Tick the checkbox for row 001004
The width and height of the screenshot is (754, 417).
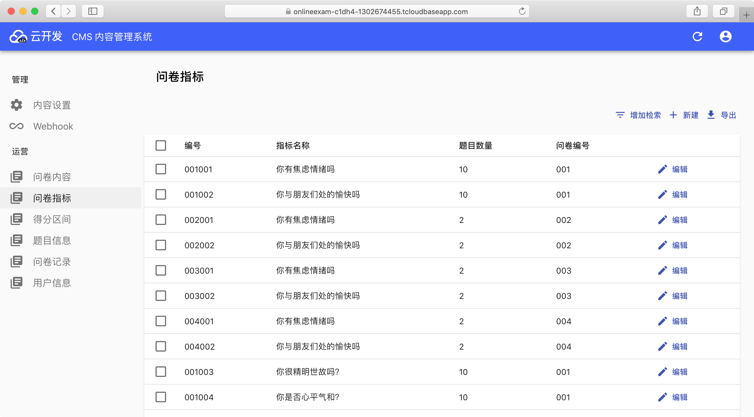click(x=161, y=397)
